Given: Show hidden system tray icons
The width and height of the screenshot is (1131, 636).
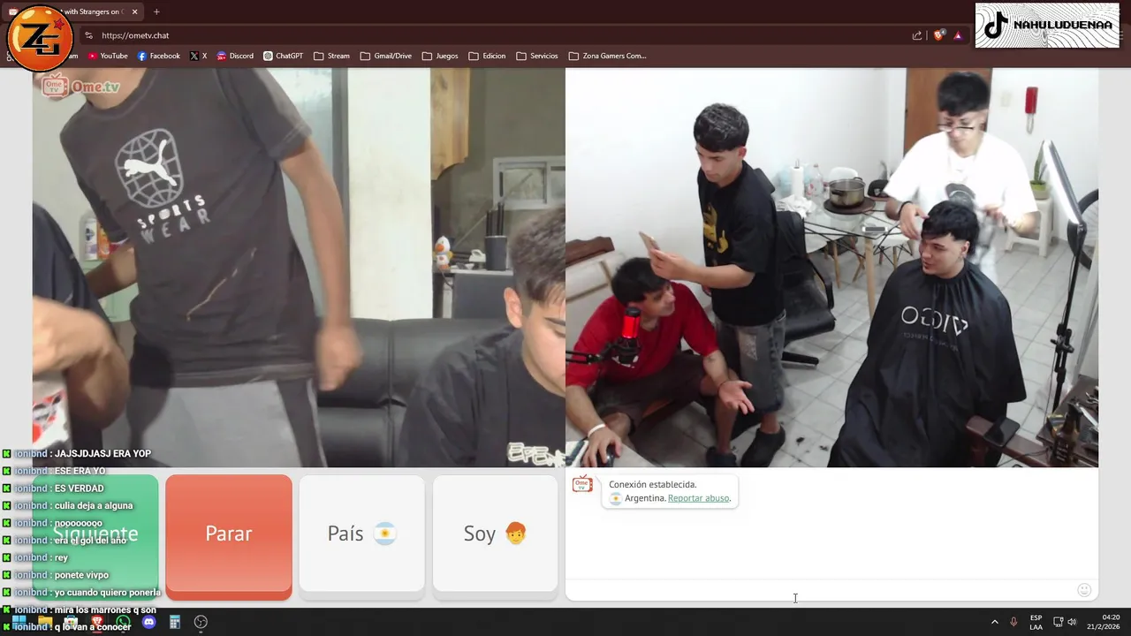Looking at the screenshot, I should [994, 622].
